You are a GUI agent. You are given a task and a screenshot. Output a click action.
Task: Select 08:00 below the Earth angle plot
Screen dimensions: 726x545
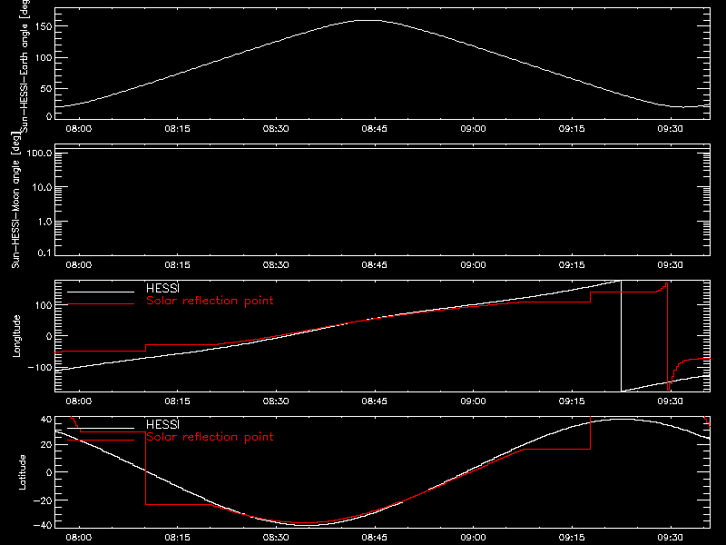79,129
